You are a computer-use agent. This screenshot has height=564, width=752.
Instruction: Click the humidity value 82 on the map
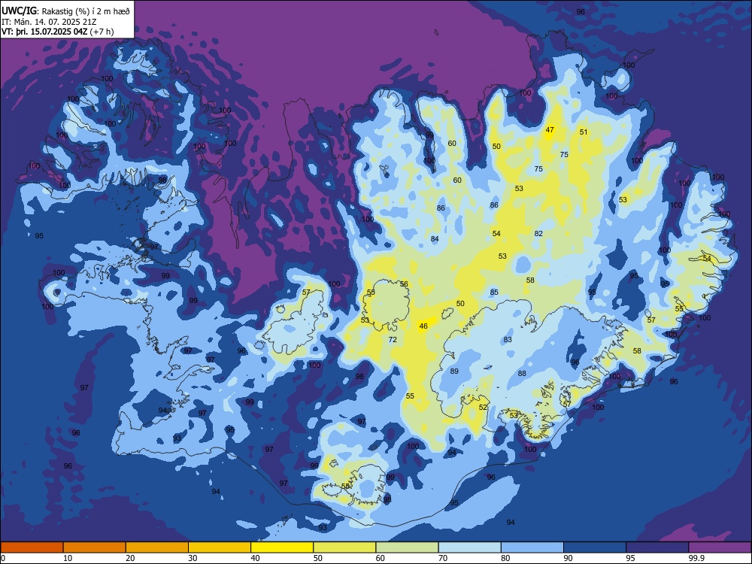(x=538, y=234)
